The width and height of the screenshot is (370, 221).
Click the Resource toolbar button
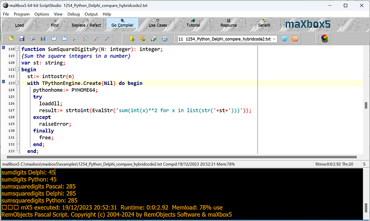point(228,24)
